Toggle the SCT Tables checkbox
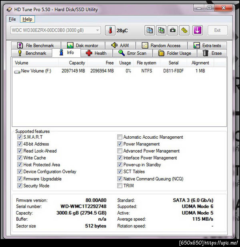This screenshot has width=240, height=247. (120, 171)
